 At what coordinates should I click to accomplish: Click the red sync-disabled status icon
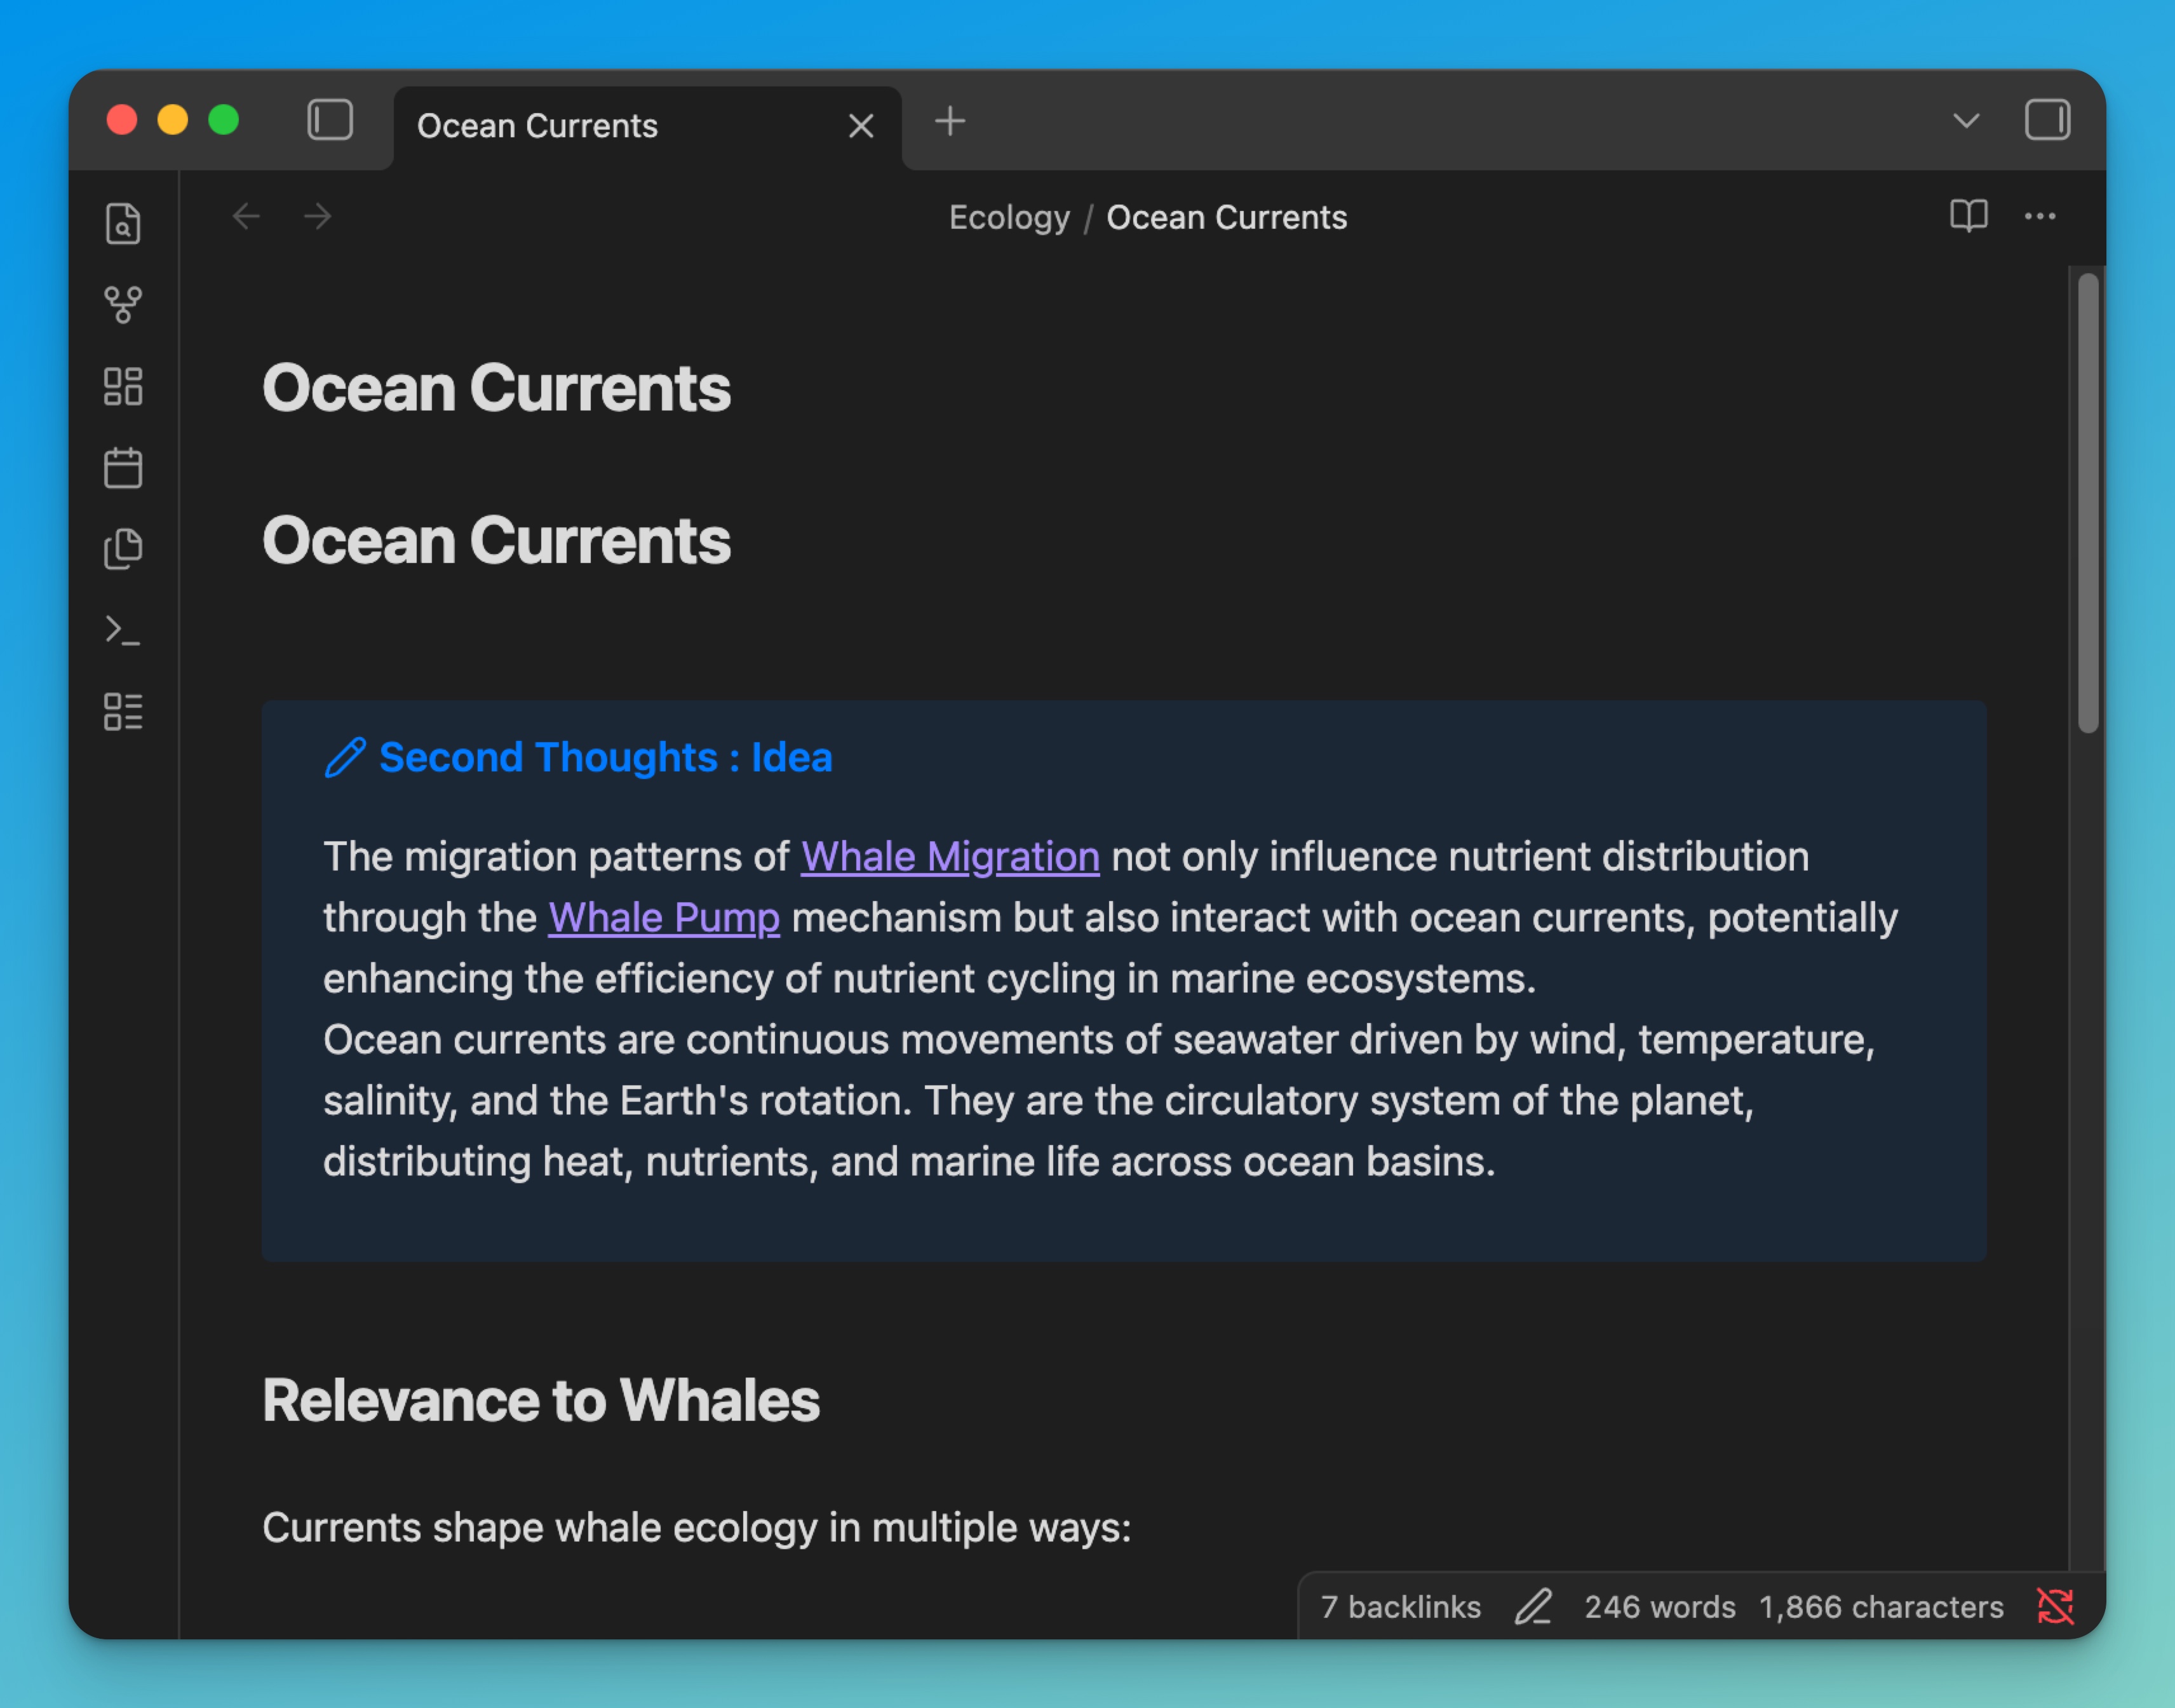[x=2055, y=1606]
